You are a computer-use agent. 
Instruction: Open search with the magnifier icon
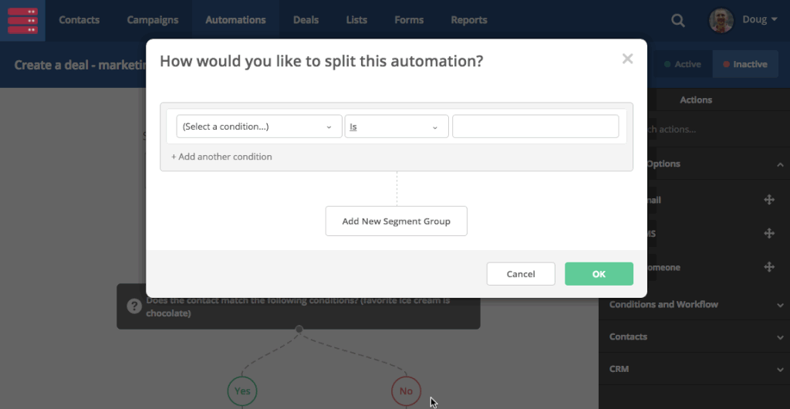(x=678, y=21)
